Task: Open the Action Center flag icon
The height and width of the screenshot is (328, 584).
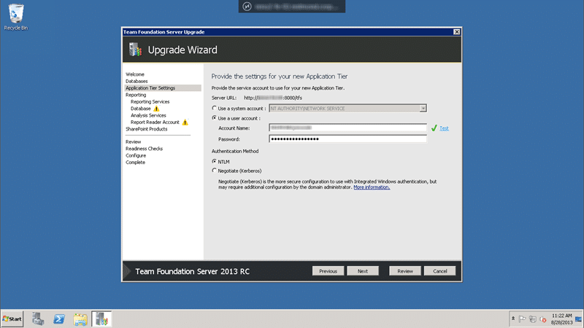Action: (x=522, y=319)
